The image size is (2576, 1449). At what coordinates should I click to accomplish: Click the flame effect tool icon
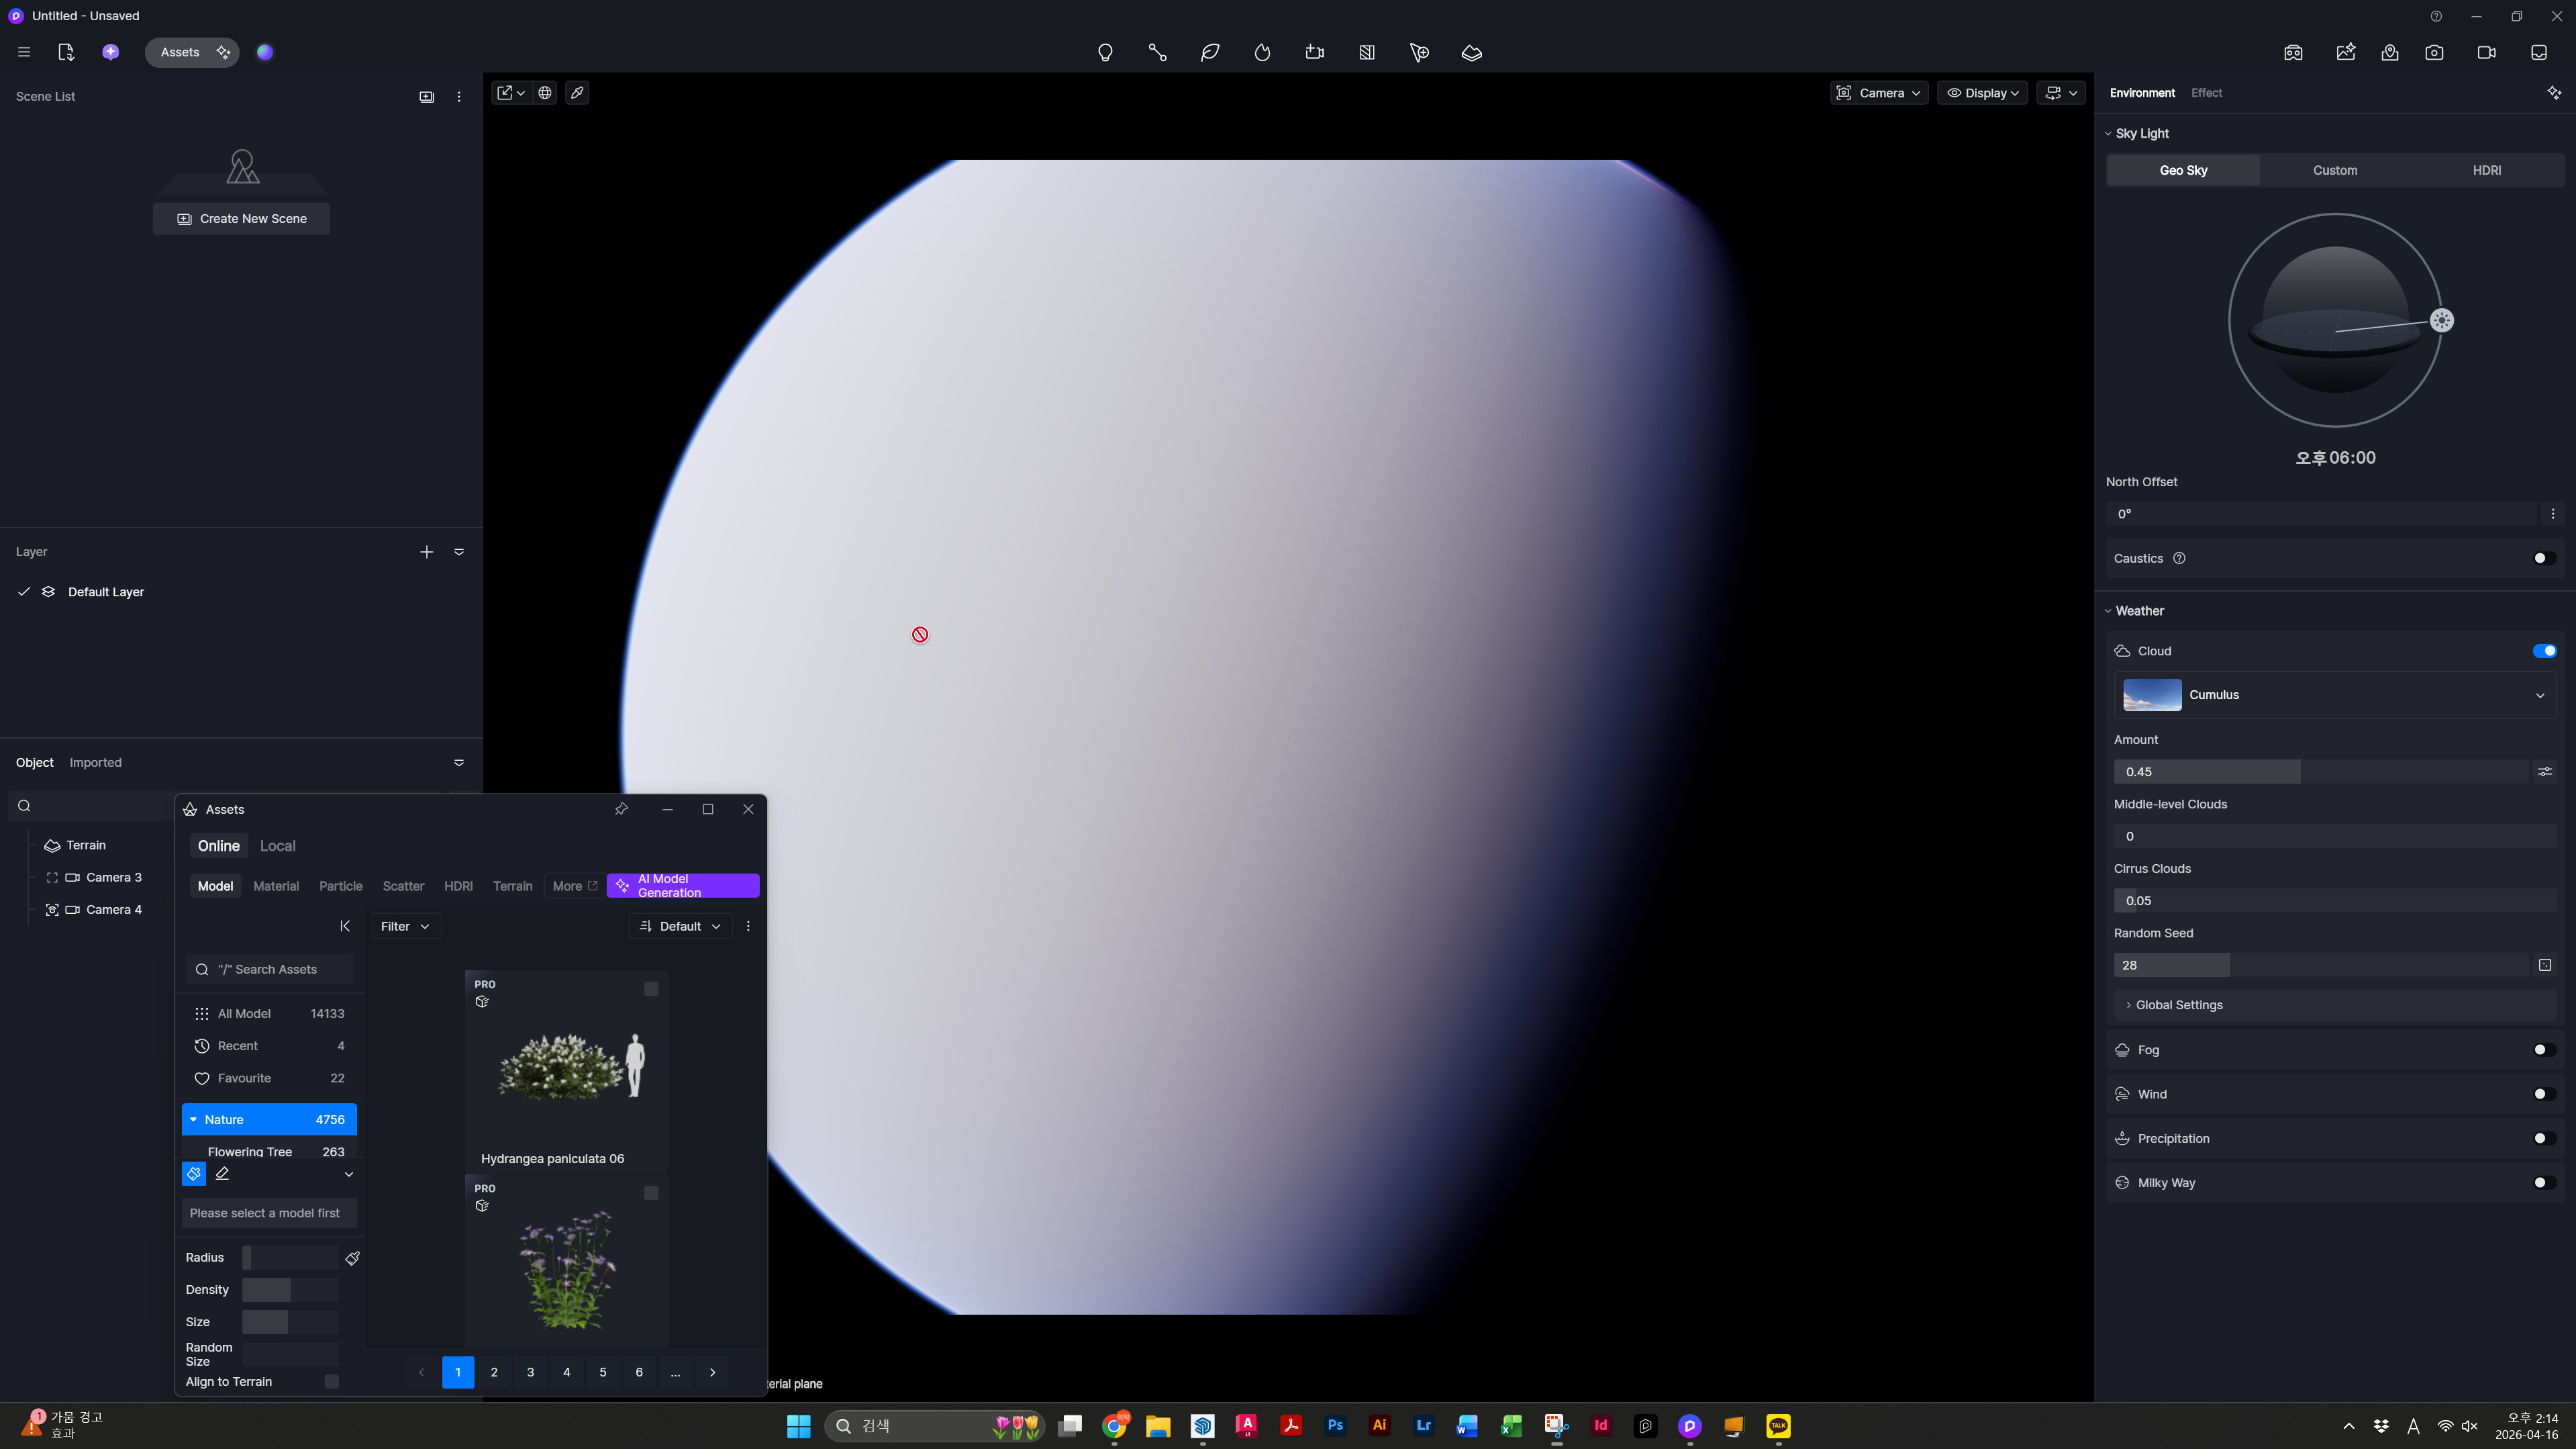[x=1262, y=53]
